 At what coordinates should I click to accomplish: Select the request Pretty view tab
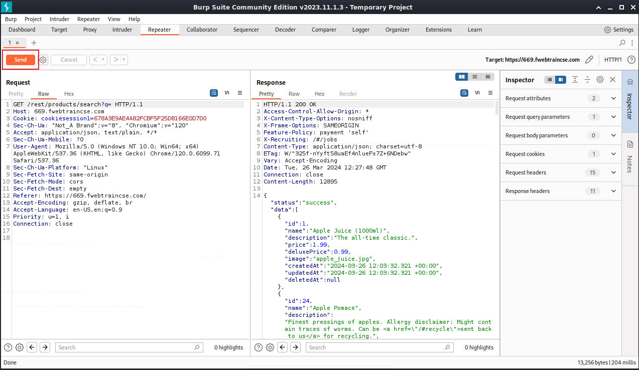coord(16,94)
